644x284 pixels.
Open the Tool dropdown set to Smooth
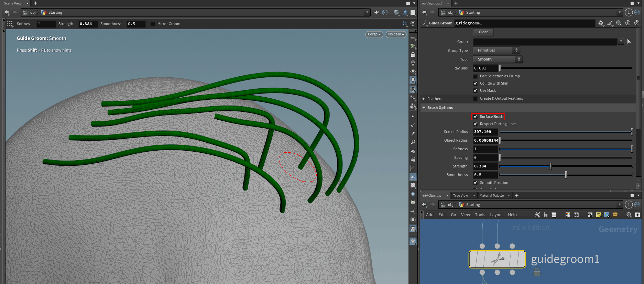pos(497,59)
